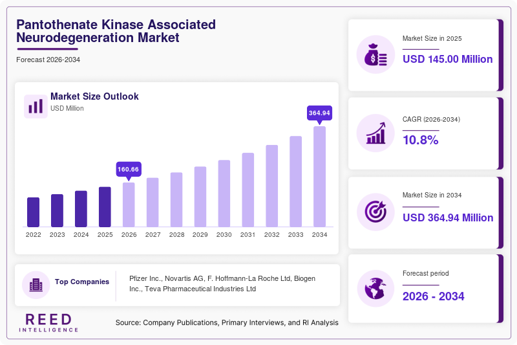Click the CAGR (2026-2034) label
Viewport: 517px width, 345px height.
pos(431,119)
